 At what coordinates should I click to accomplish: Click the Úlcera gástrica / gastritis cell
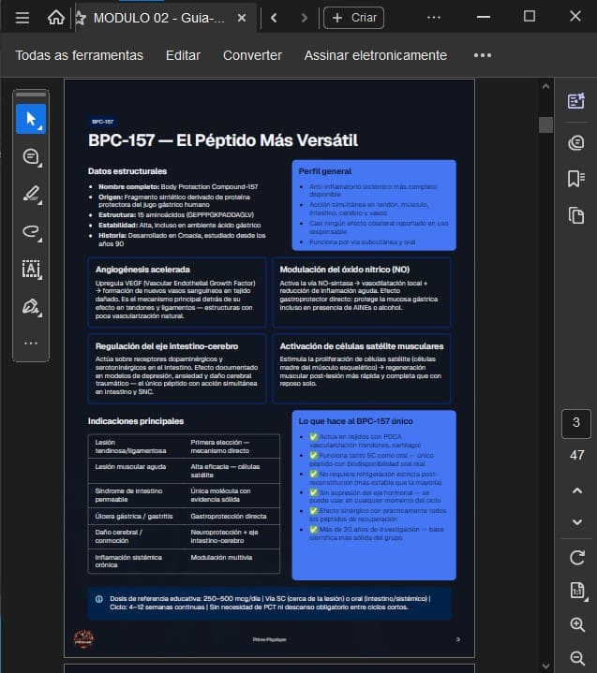(134, 516)
